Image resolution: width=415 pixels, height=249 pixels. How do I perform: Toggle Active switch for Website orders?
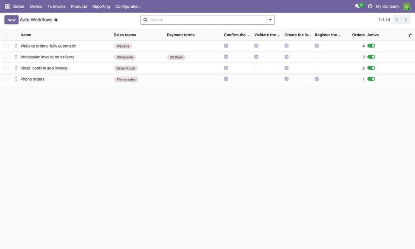[x=371, y=46]
